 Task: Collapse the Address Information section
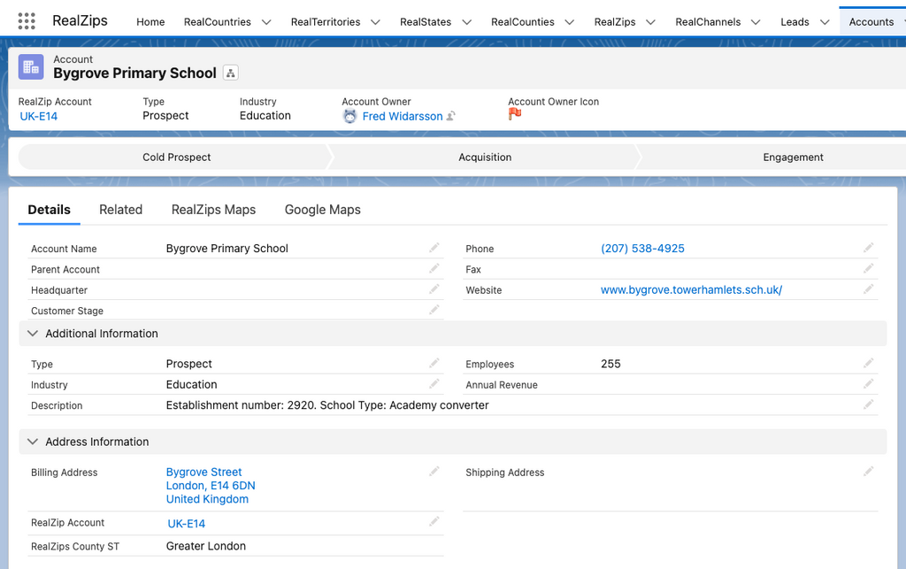click(34, 442)
